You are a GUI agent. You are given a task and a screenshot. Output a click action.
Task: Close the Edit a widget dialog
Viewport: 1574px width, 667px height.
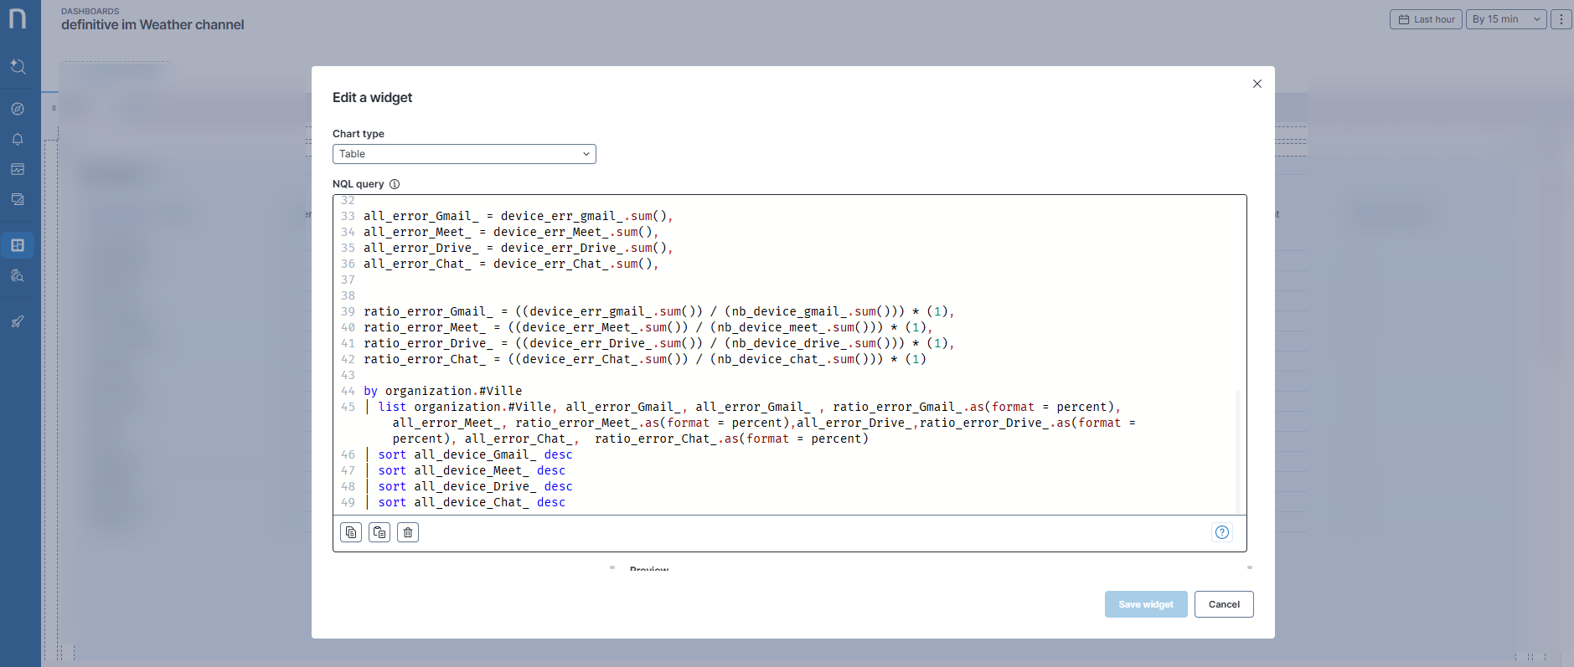point(1257,84)
